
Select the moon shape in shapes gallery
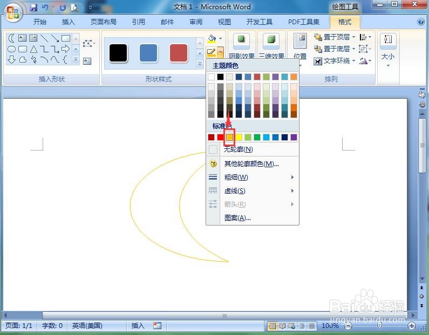11,38
